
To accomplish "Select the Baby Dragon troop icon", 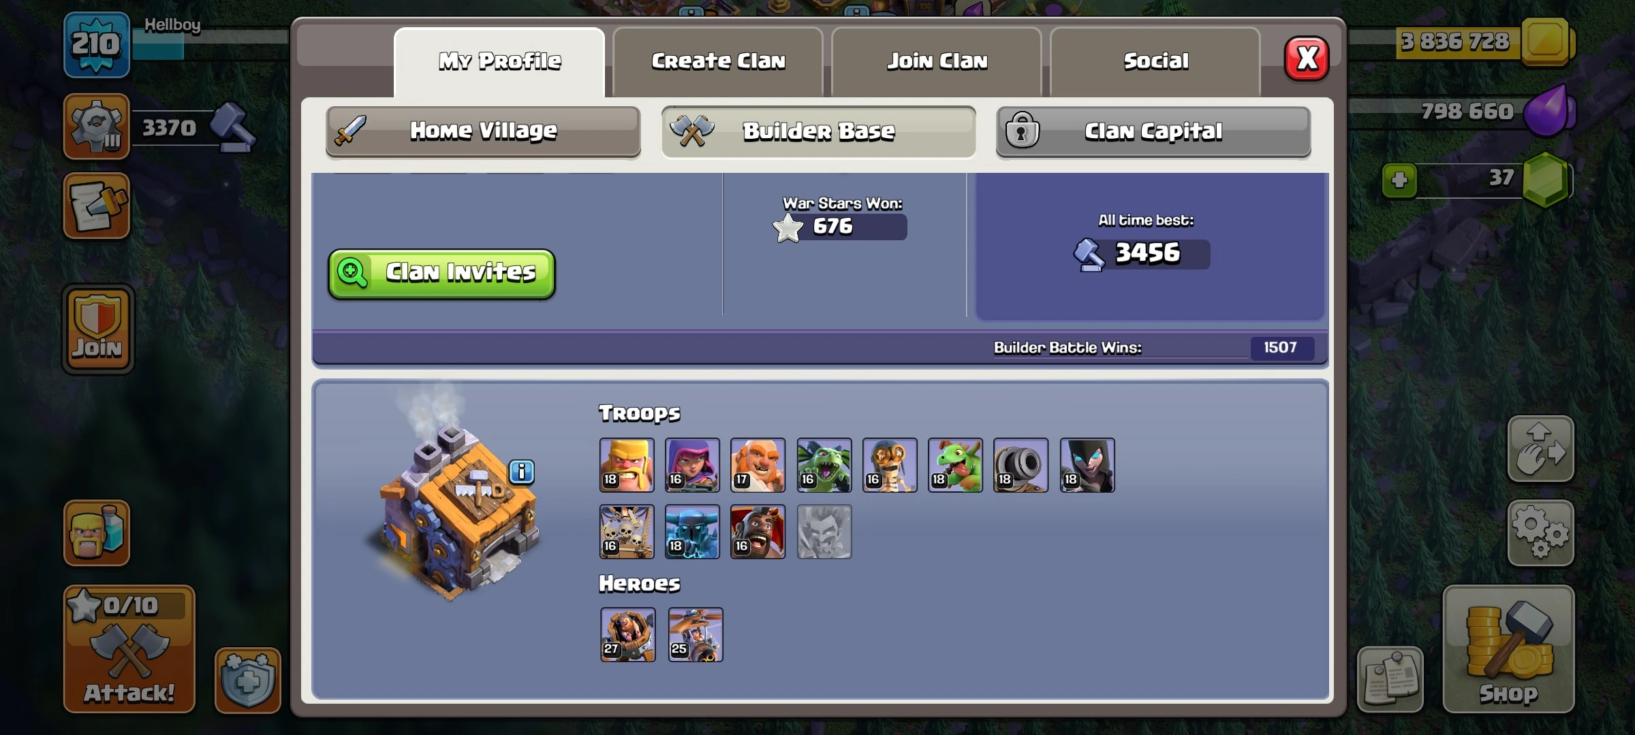I will 955,465.
